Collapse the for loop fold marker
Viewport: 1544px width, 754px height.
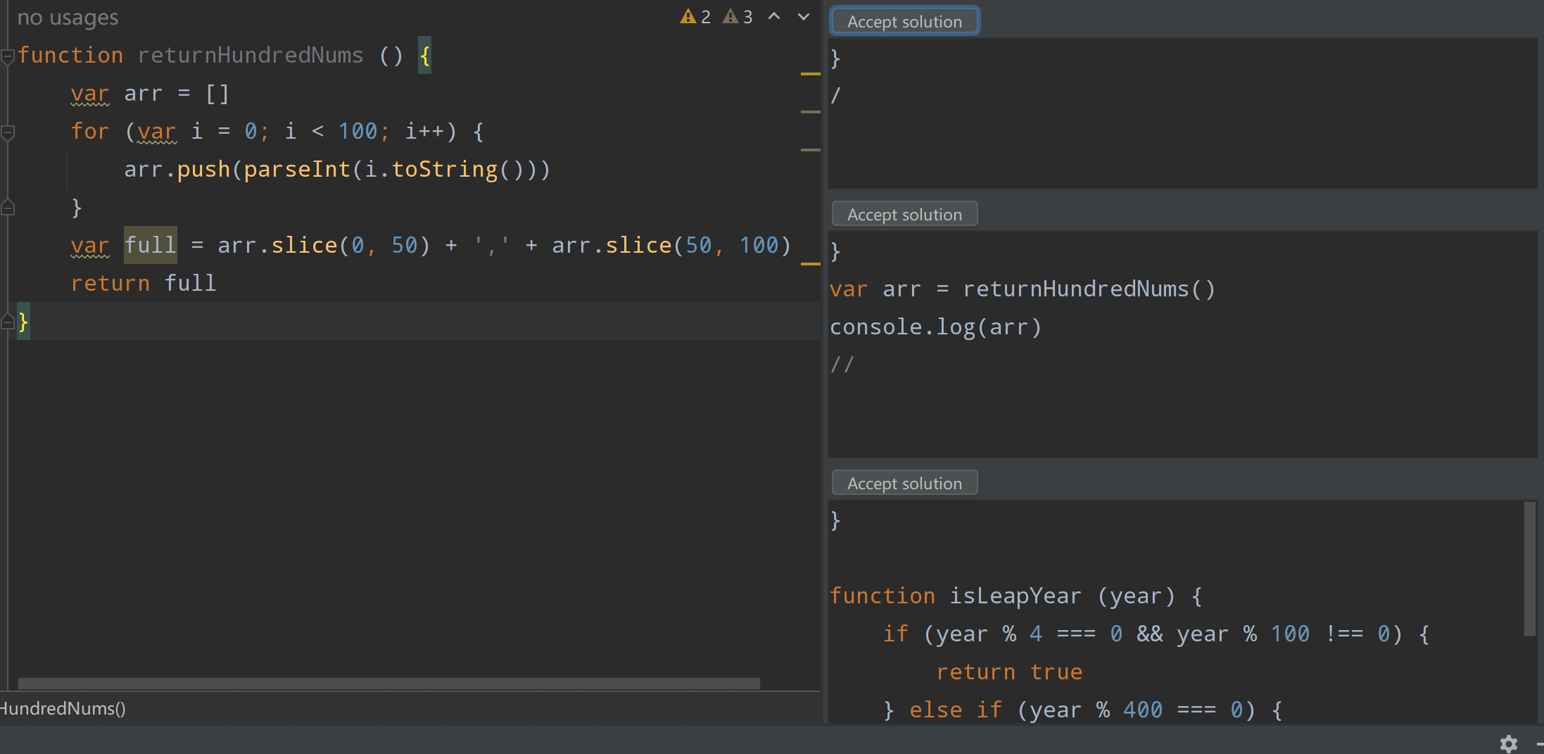point(8,132)
